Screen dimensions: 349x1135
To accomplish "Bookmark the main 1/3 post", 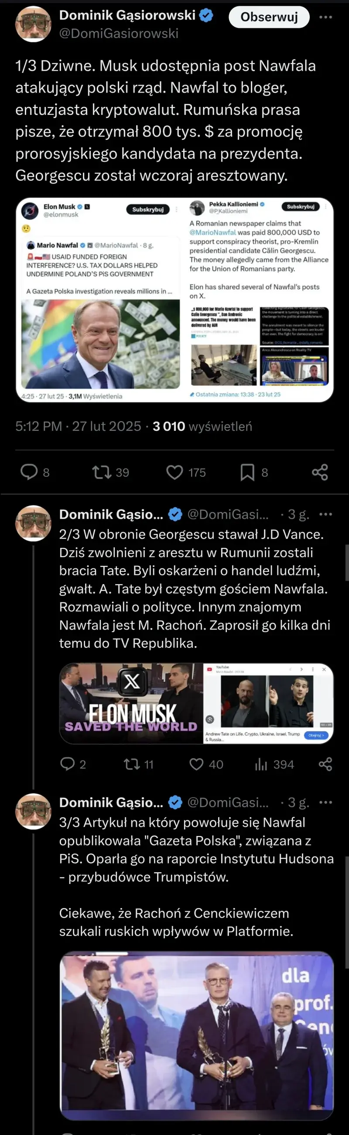I will click(x=247, y=472).
